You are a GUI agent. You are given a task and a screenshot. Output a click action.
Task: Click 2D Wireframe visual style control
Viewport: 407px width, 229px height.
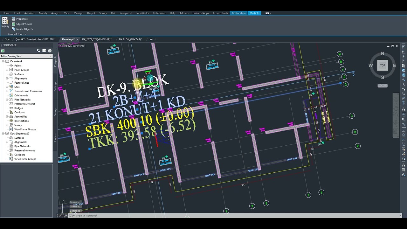(x=77, y=46)
